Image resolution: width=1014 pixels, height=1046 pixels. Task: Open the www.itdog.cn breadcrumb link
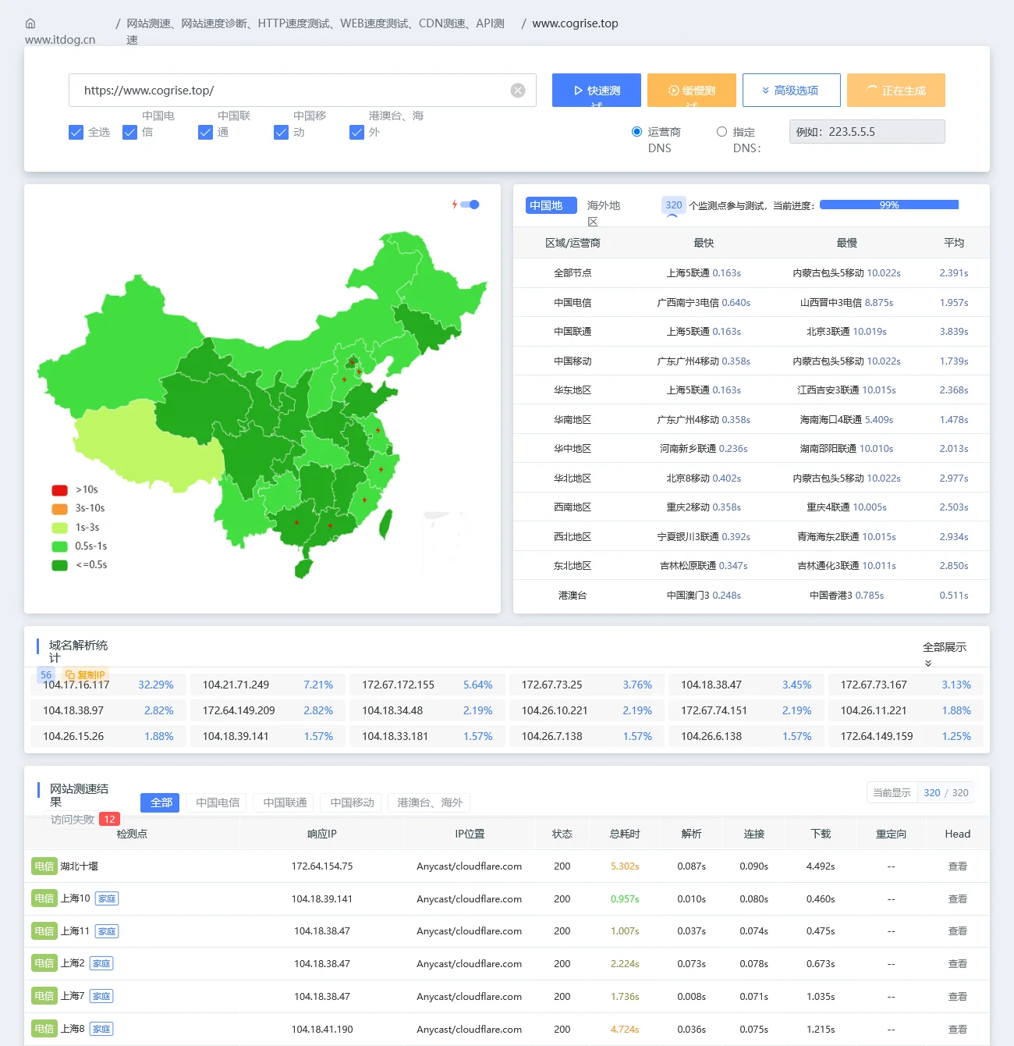pyautogui.click(x=60, y=40)
